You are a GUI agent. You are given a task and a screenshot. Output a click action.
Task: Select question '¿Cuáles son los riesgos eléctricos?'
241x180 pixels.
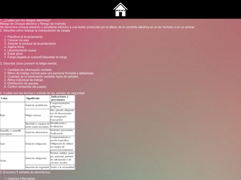point(27,20)
